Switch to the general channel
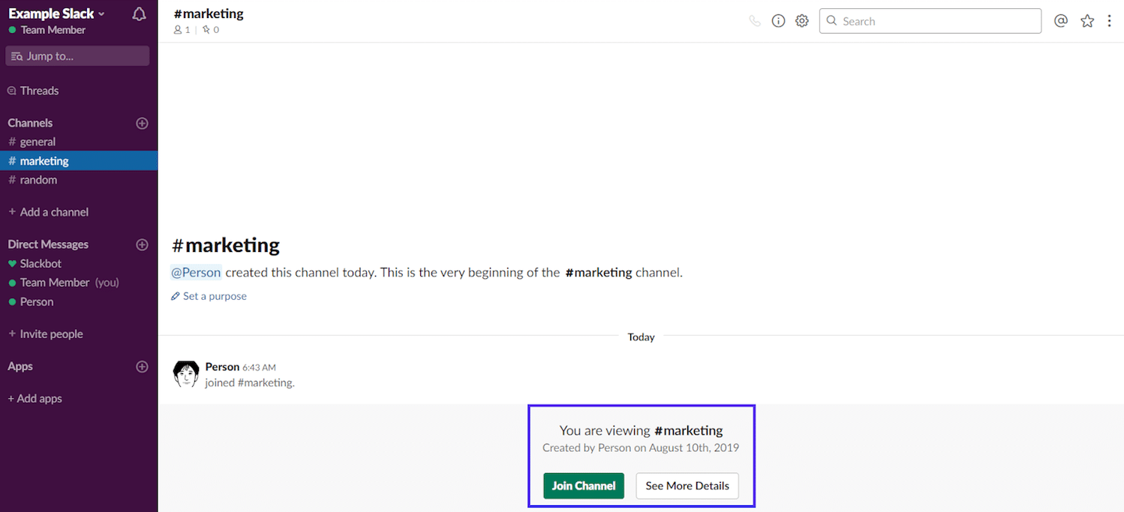Viewport: 1124px width, 512px height. point(38,142)
